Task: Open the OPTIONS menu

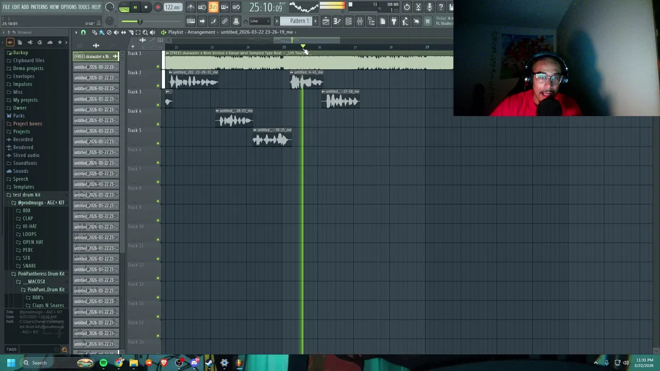Action: point(69,7)
